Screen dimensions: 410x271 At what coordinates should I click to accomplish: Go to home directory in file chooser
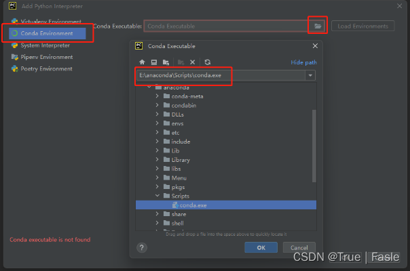point(142,62)
